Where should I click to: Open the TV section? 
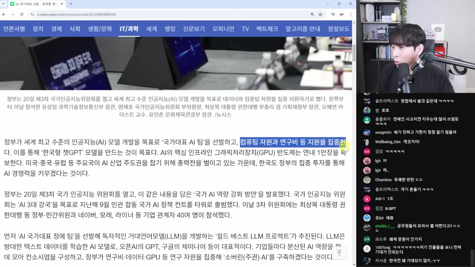tap(245, 29)
